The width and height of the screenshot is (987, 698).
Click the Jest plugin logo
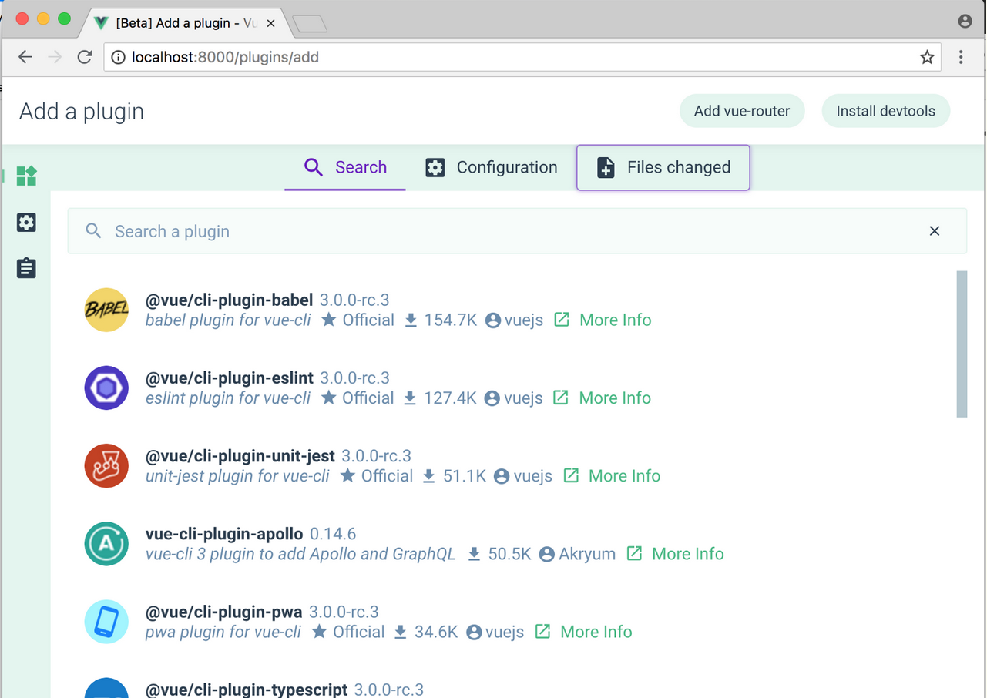pyautogui.click(x=106, y=465)
